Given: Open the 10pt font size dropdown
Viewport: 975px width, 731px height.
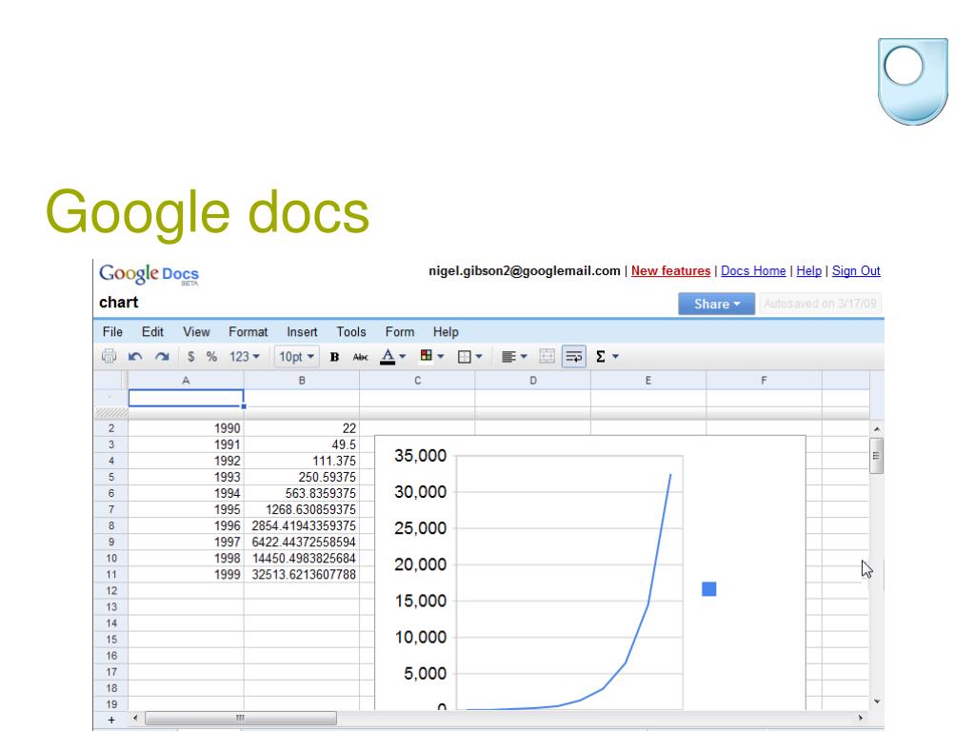Looking at the screenshot, I should 296,356.
